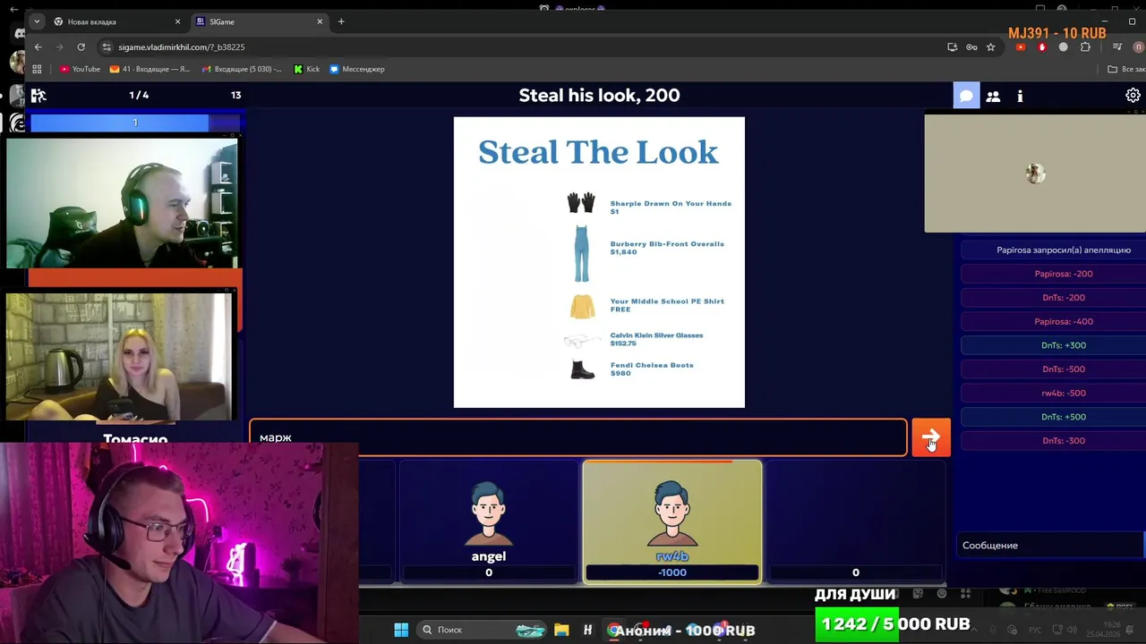Open File Explorer from taskbar

[561, 630]
